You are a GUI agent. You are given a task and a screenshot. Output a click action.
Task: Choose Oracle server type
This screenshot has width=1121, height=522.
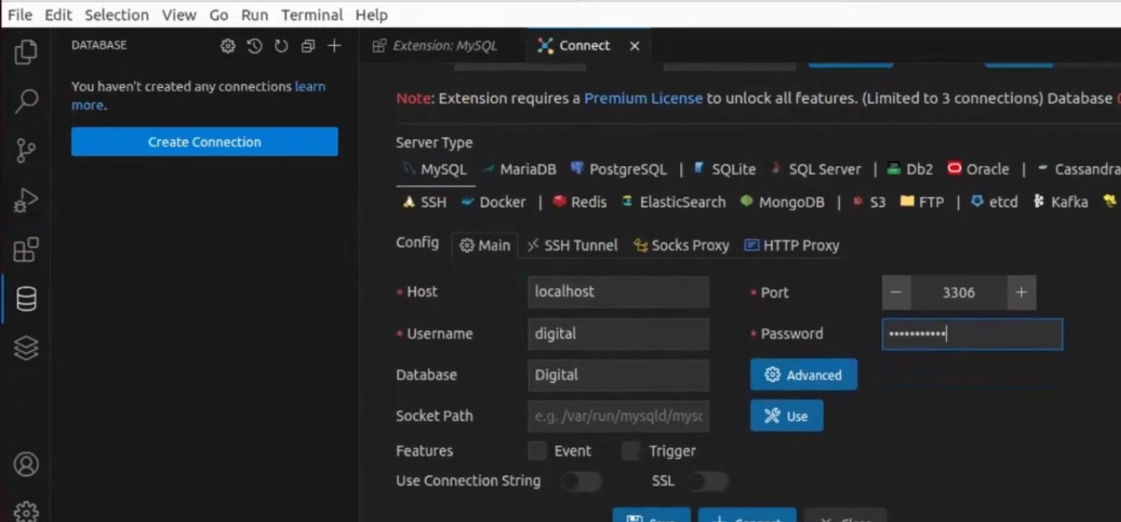point(978,169)
